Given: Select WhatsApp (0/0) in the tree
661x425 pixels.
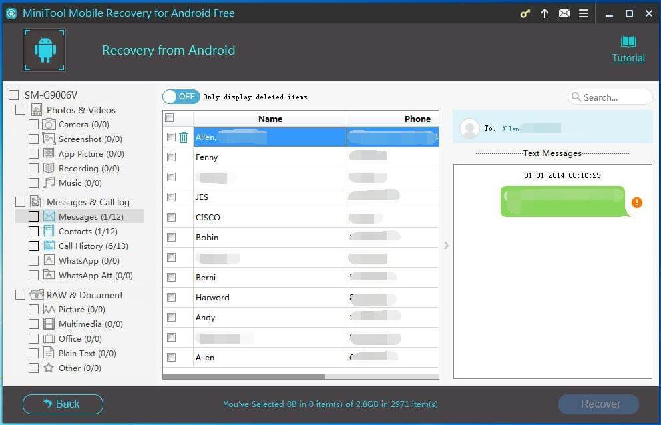Looking at the screenshot, I should (x=89, y=261).
